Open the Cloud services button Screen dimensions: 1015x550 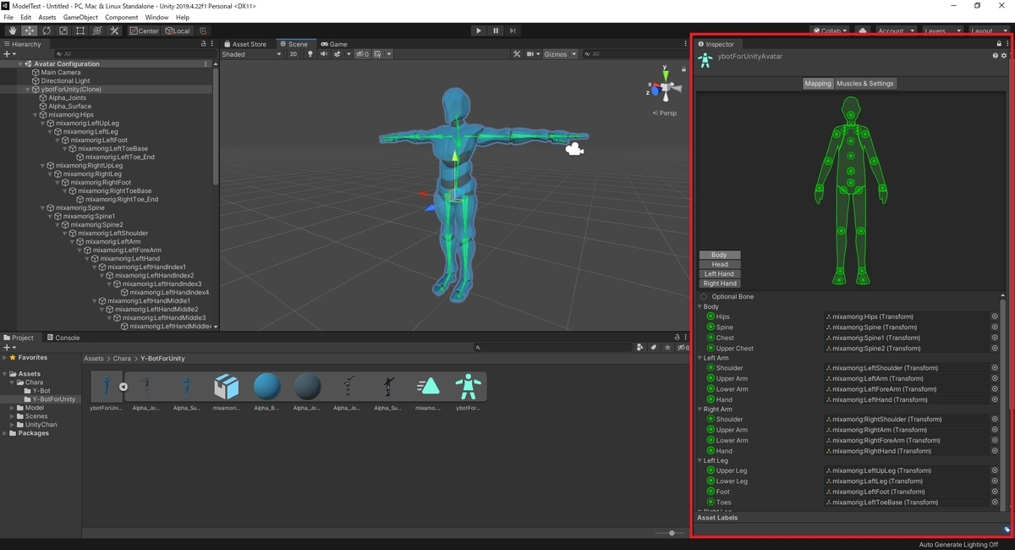(x=863, y=30)
